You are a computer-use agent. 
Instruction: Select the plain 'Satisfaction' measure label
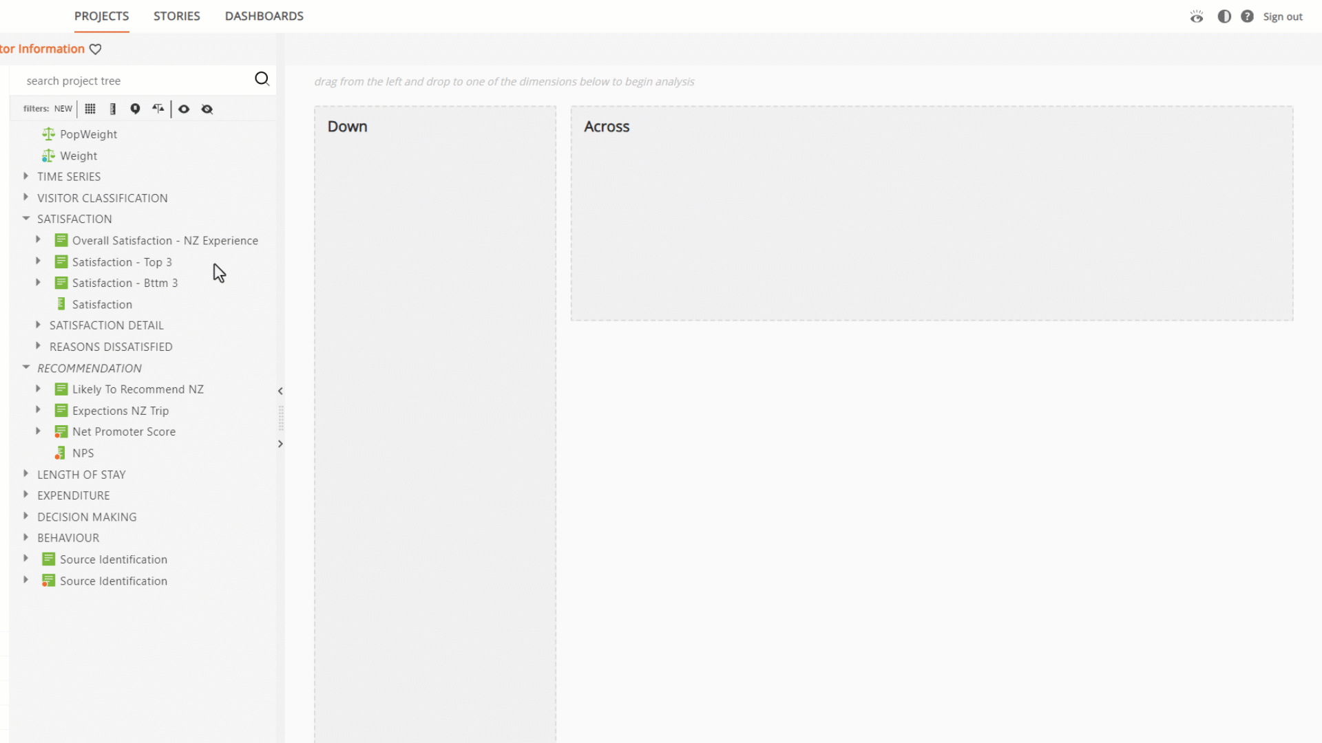[x=102, y=304]
